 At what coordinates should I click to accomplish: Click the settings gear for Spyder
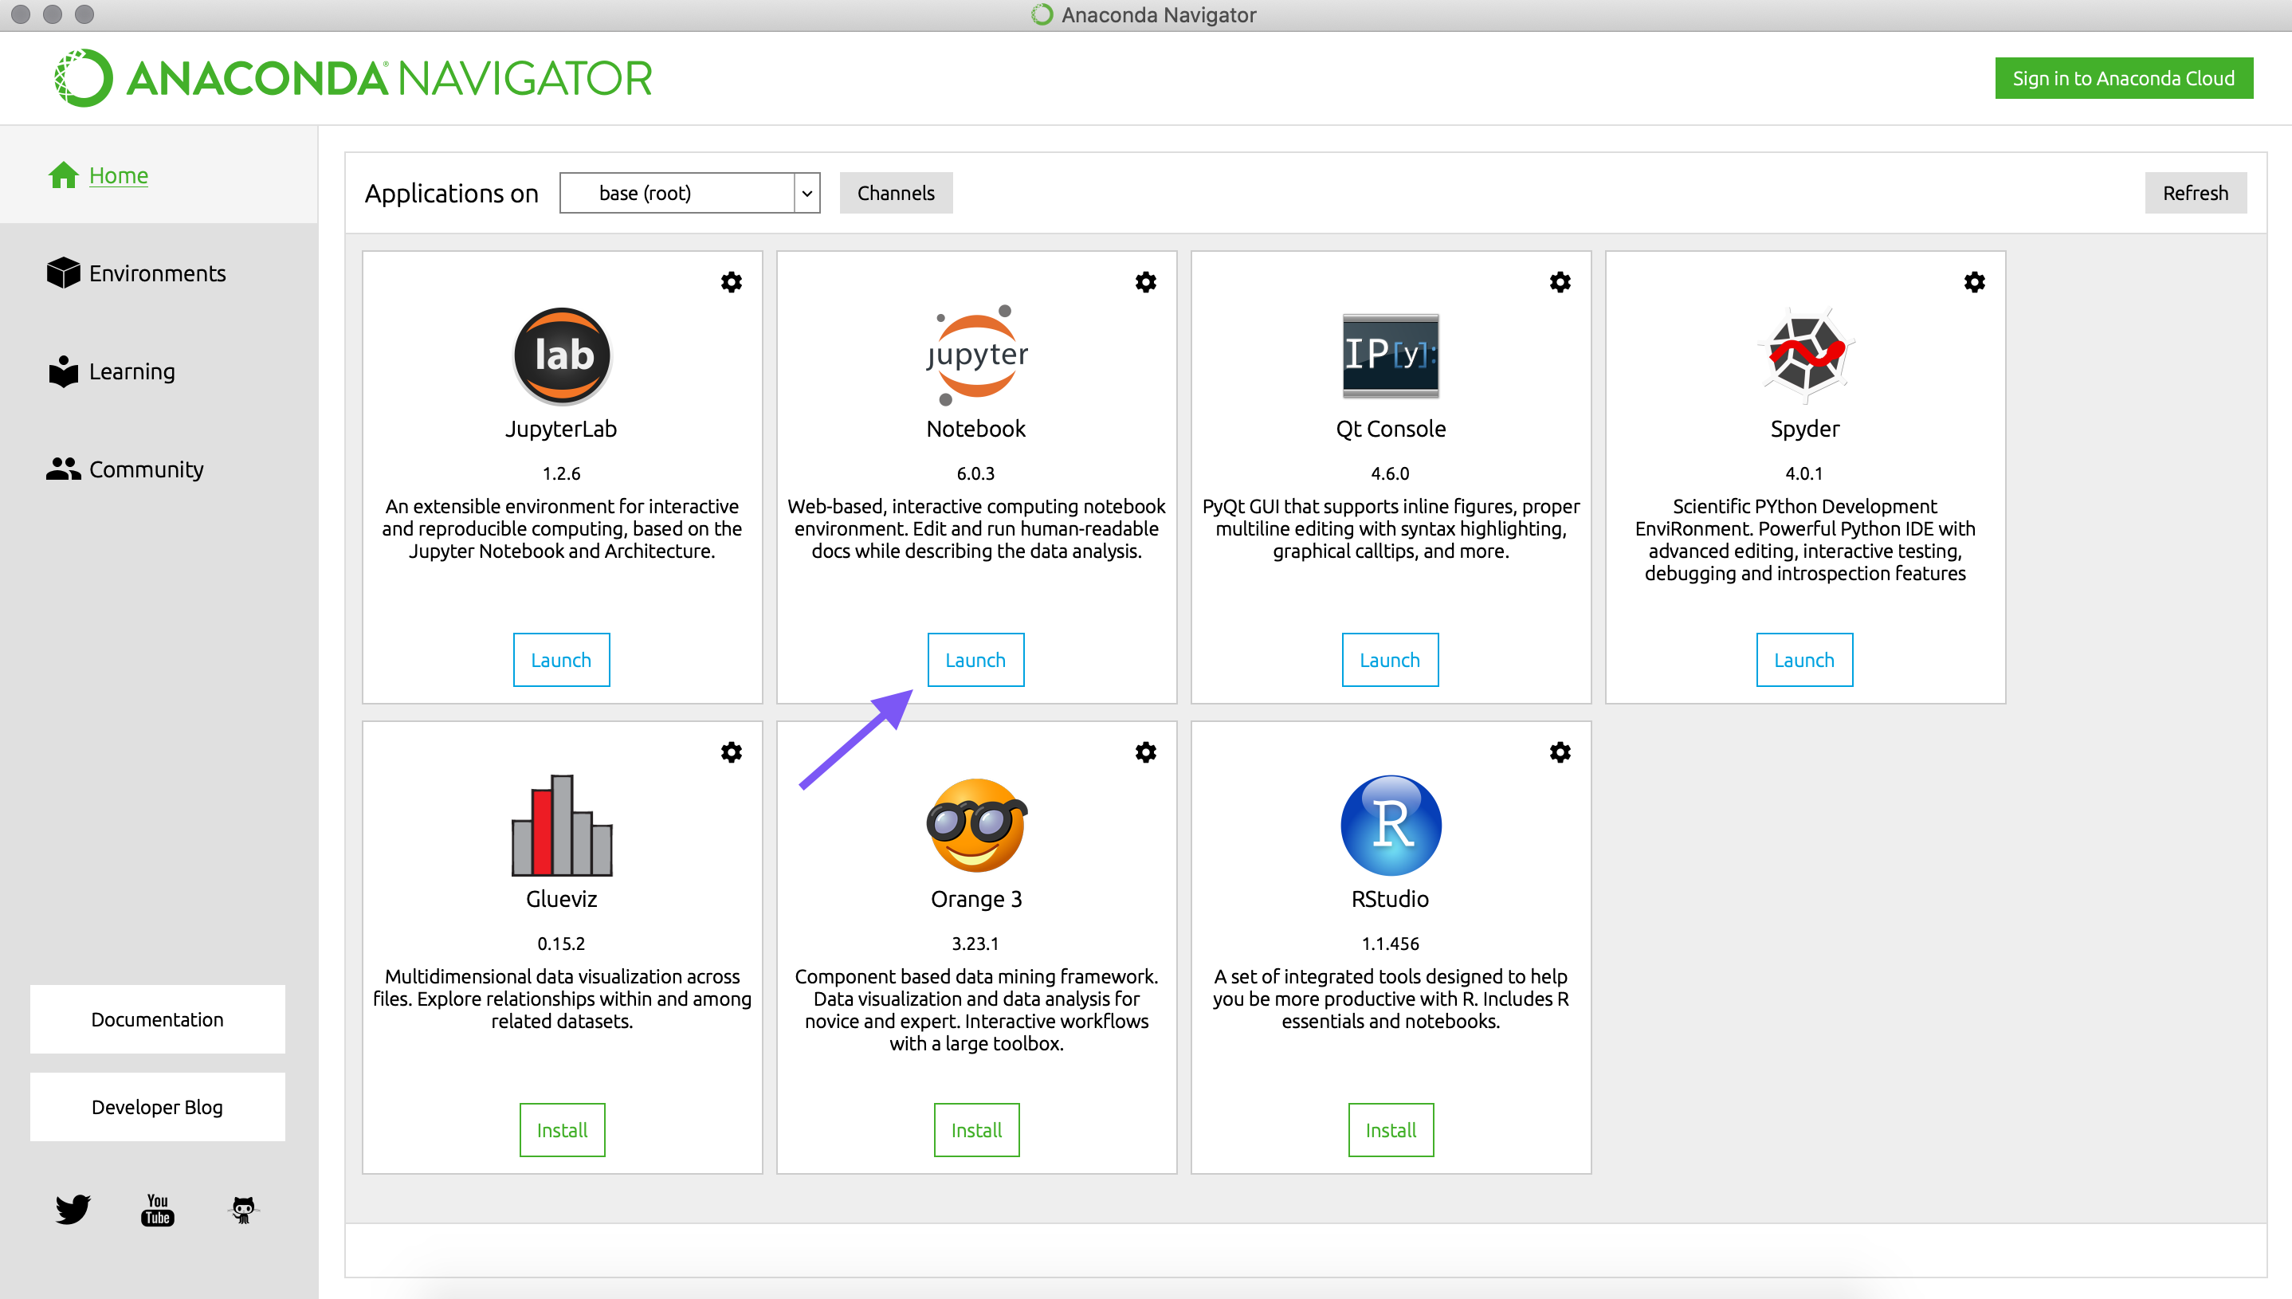coord(1974,282)
